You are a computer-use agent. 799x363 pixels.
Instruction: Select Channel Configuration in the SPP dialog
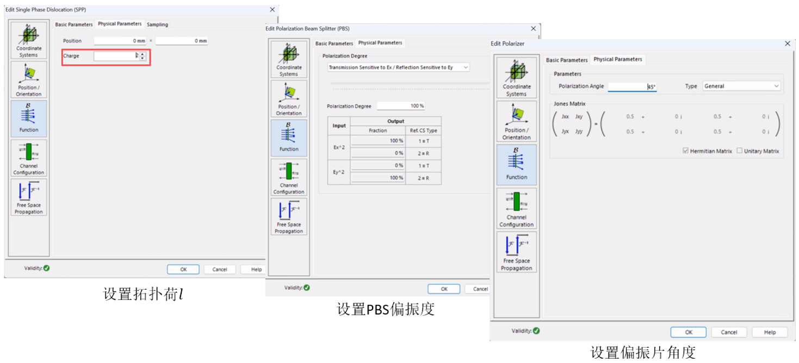tap(28, 158)
